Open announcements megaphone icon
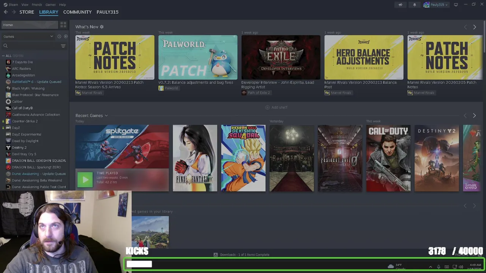Screen dimensions: 486x273 tap(400, 5)
